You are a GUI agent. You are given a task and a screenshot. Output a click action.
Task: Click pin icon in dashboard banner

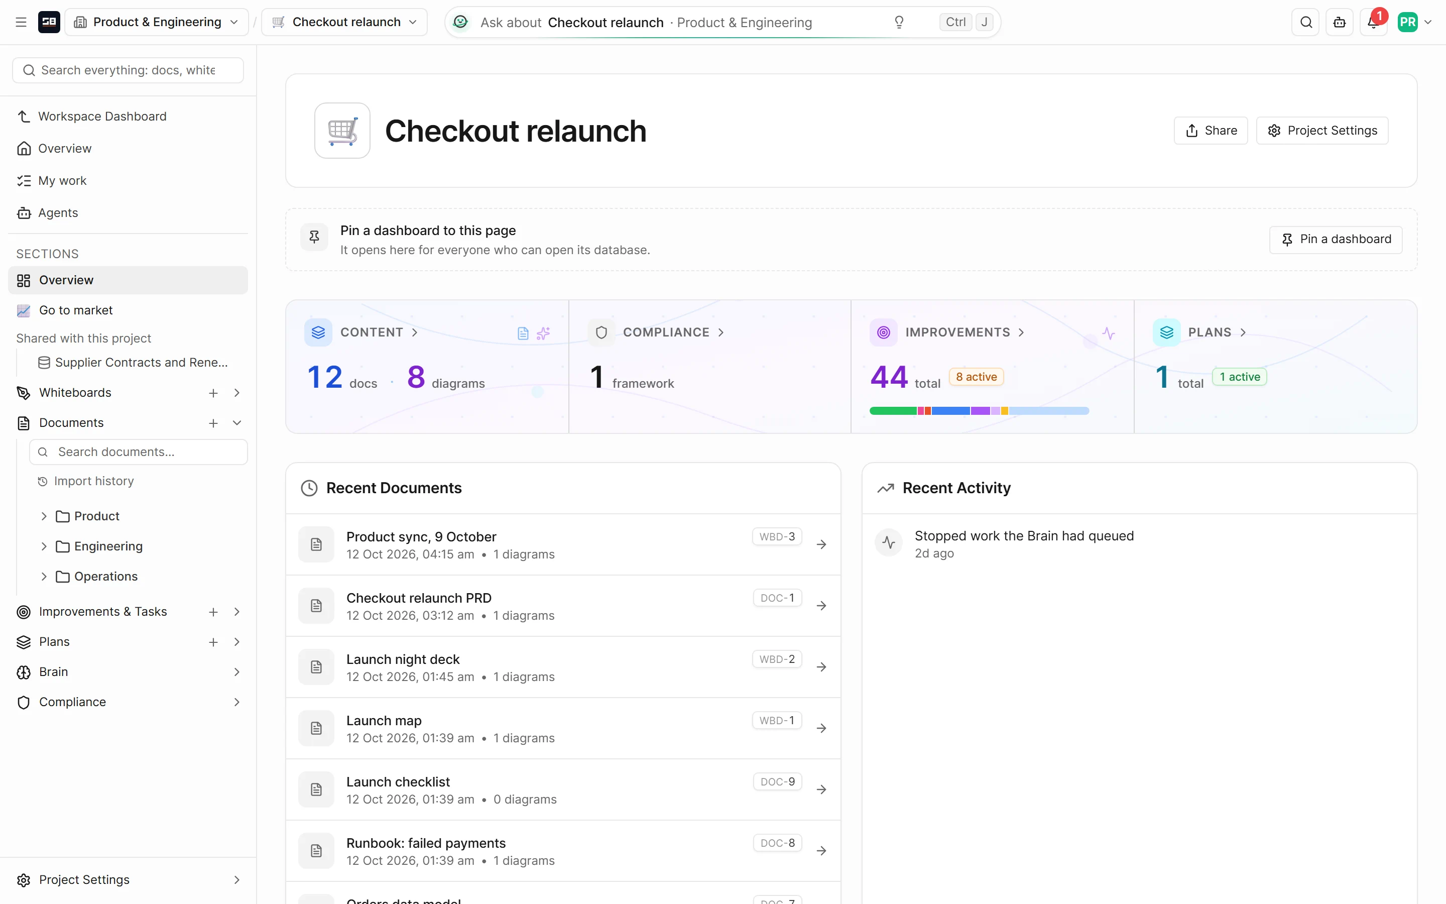(x=314, y=238)
